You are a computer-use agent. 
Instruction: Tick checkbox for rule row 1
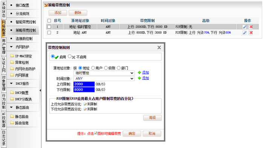pos(49,27)
